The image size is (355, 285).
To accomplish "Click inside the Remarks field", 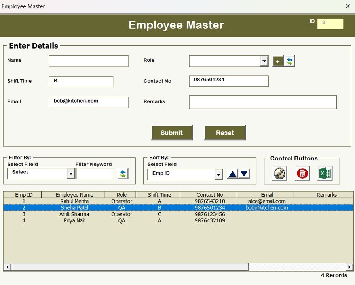I will coord(262,102).
